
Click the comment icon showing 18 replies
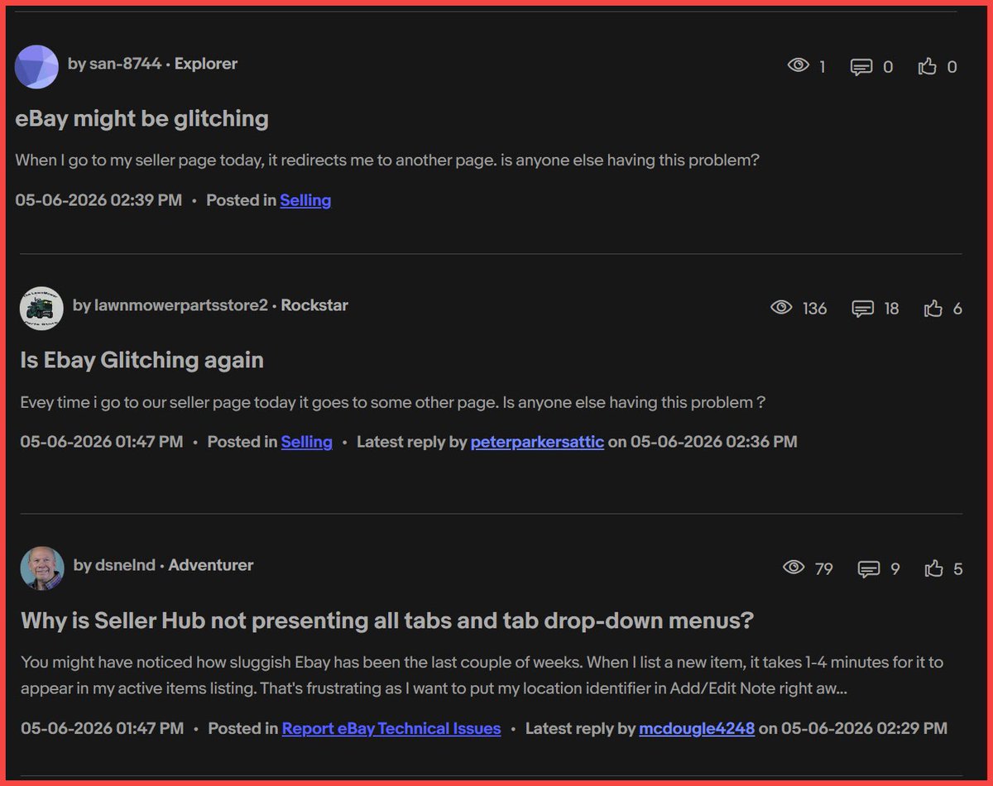(x=863, y=309)
